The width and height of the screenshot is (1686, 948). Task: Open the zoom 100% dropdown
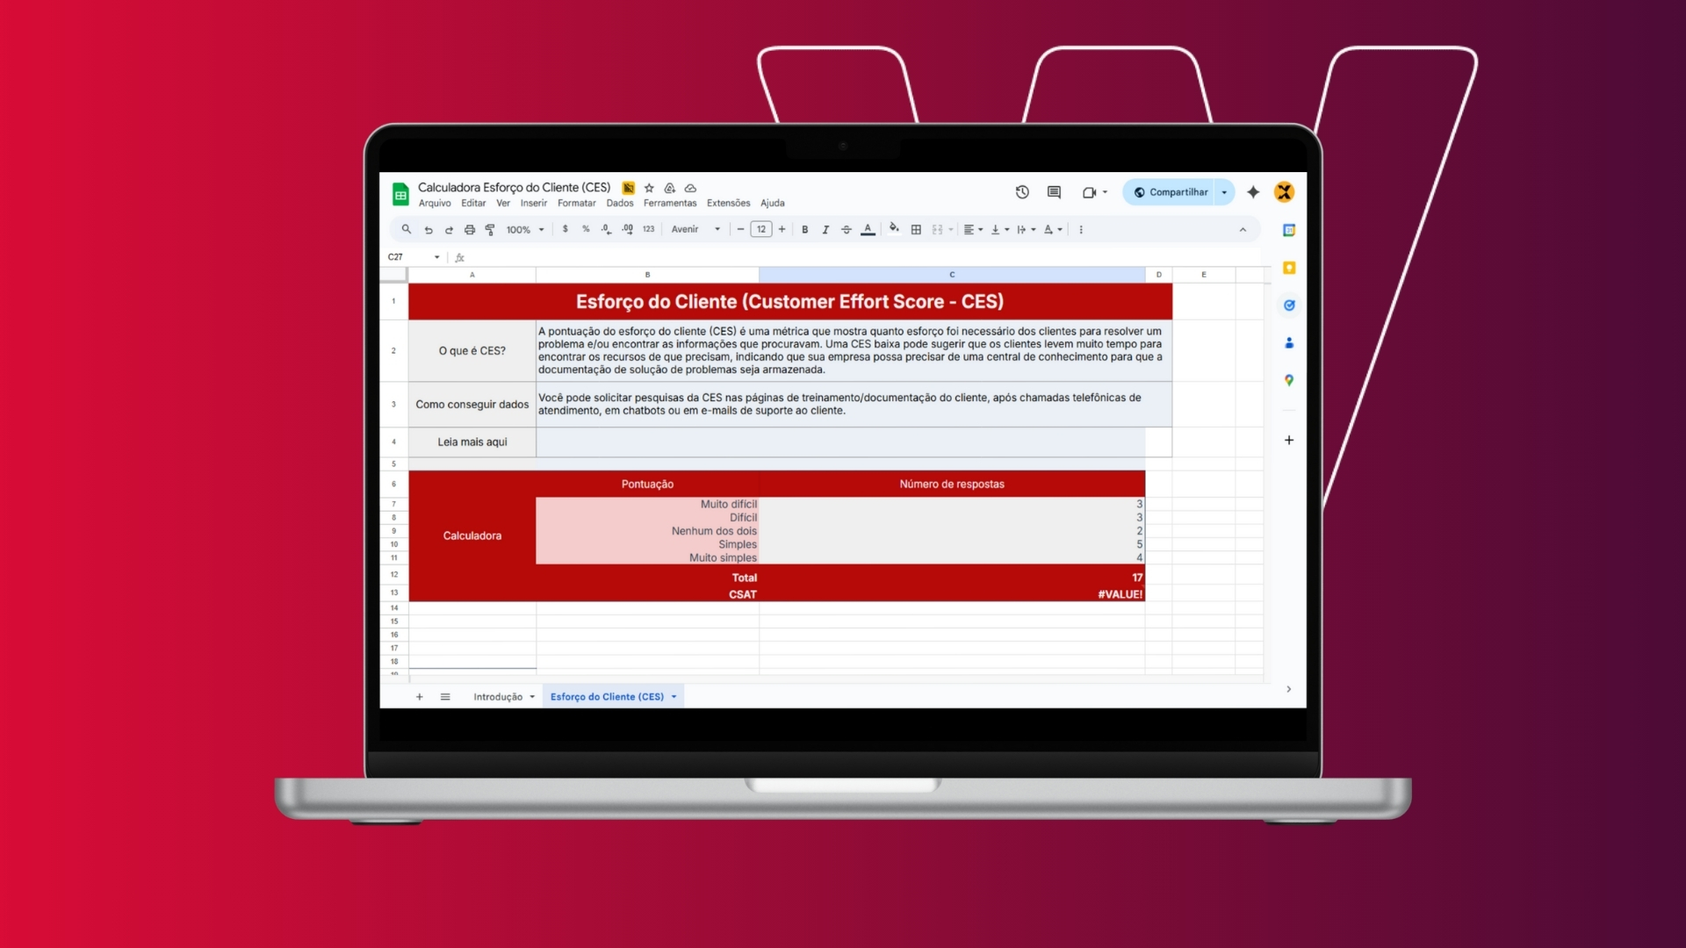click(525, 230)
